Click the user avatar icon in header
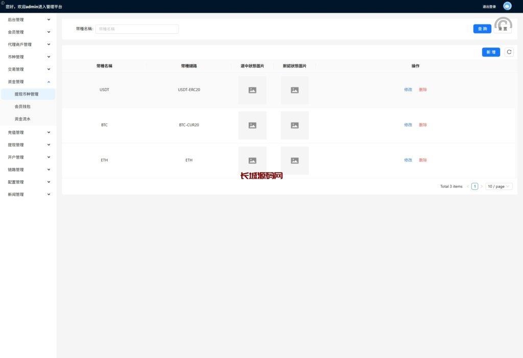Image resolution: width=523 pixels, height=358 pixels. (507, 6)
